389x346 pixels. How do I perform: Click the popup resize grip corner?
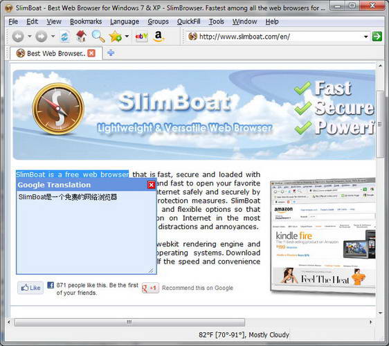click(151, 270)
